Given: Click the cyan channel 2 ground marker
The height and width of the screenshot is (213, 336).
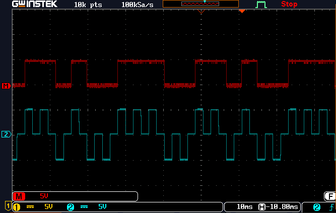Looking at the screenshot, I should coord(6,134).
